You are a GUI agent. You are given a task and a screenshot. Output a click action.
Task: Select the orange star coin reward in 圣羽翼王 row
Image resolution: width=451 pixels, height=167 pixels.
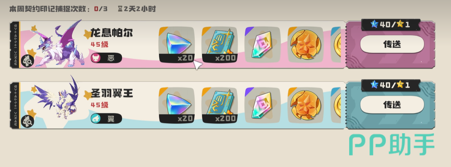tap(305, 105)
